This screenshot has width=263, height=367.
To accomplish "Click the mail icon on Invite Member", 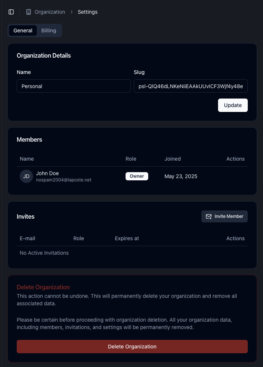I will click(209, 216).
